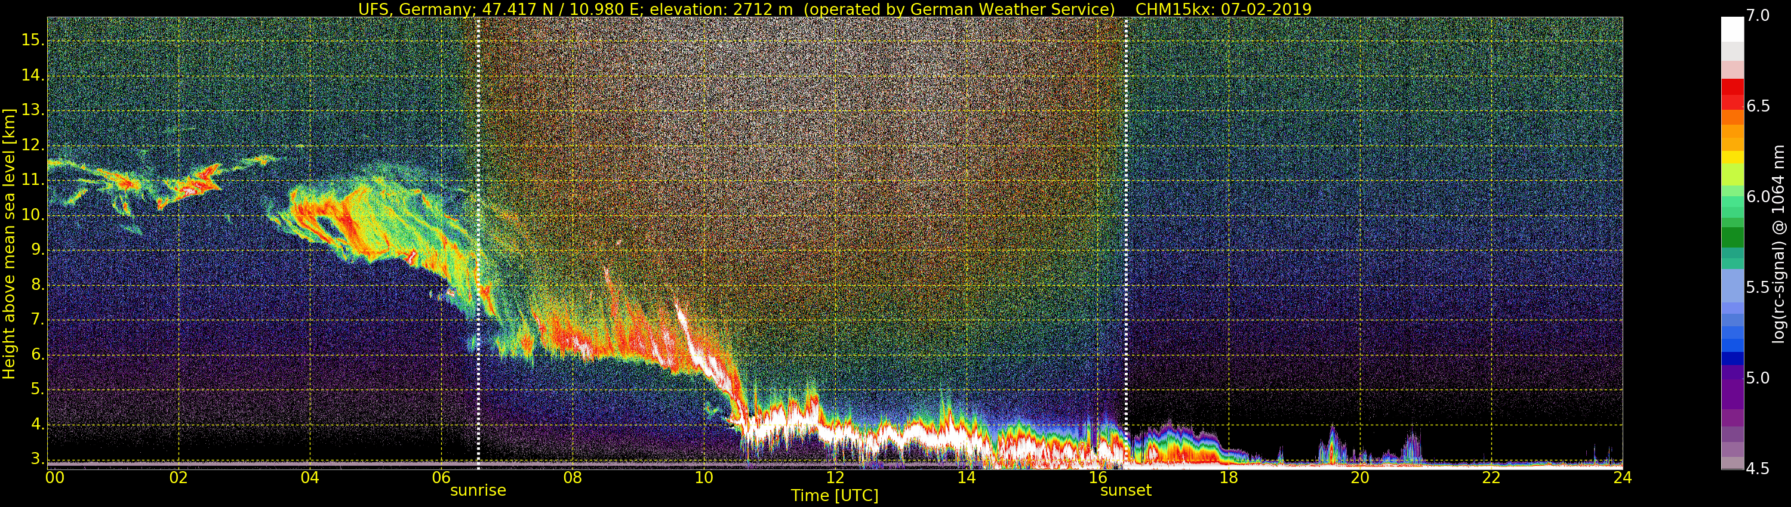Click the 'Time [UTC]' axis label
This screenshot has height=507, width=1791.
[835, 496]
